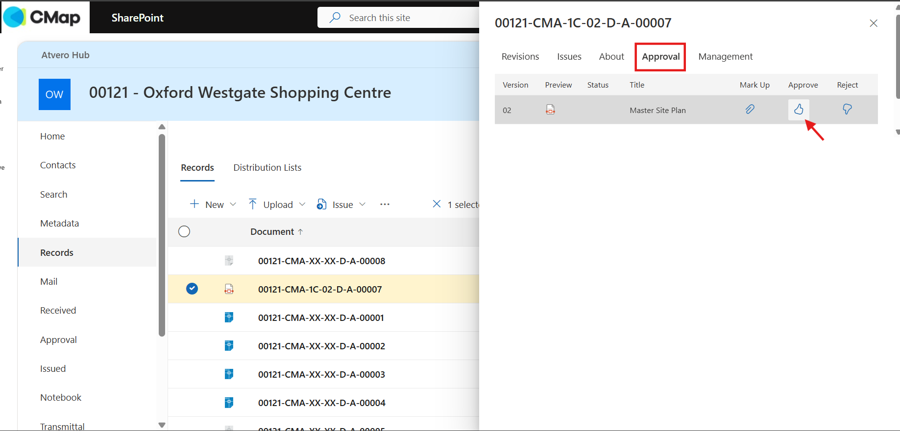This screenshot has height=431, width=900.
Task: Switch to the Management tab
Action: (x=726, y=57)
